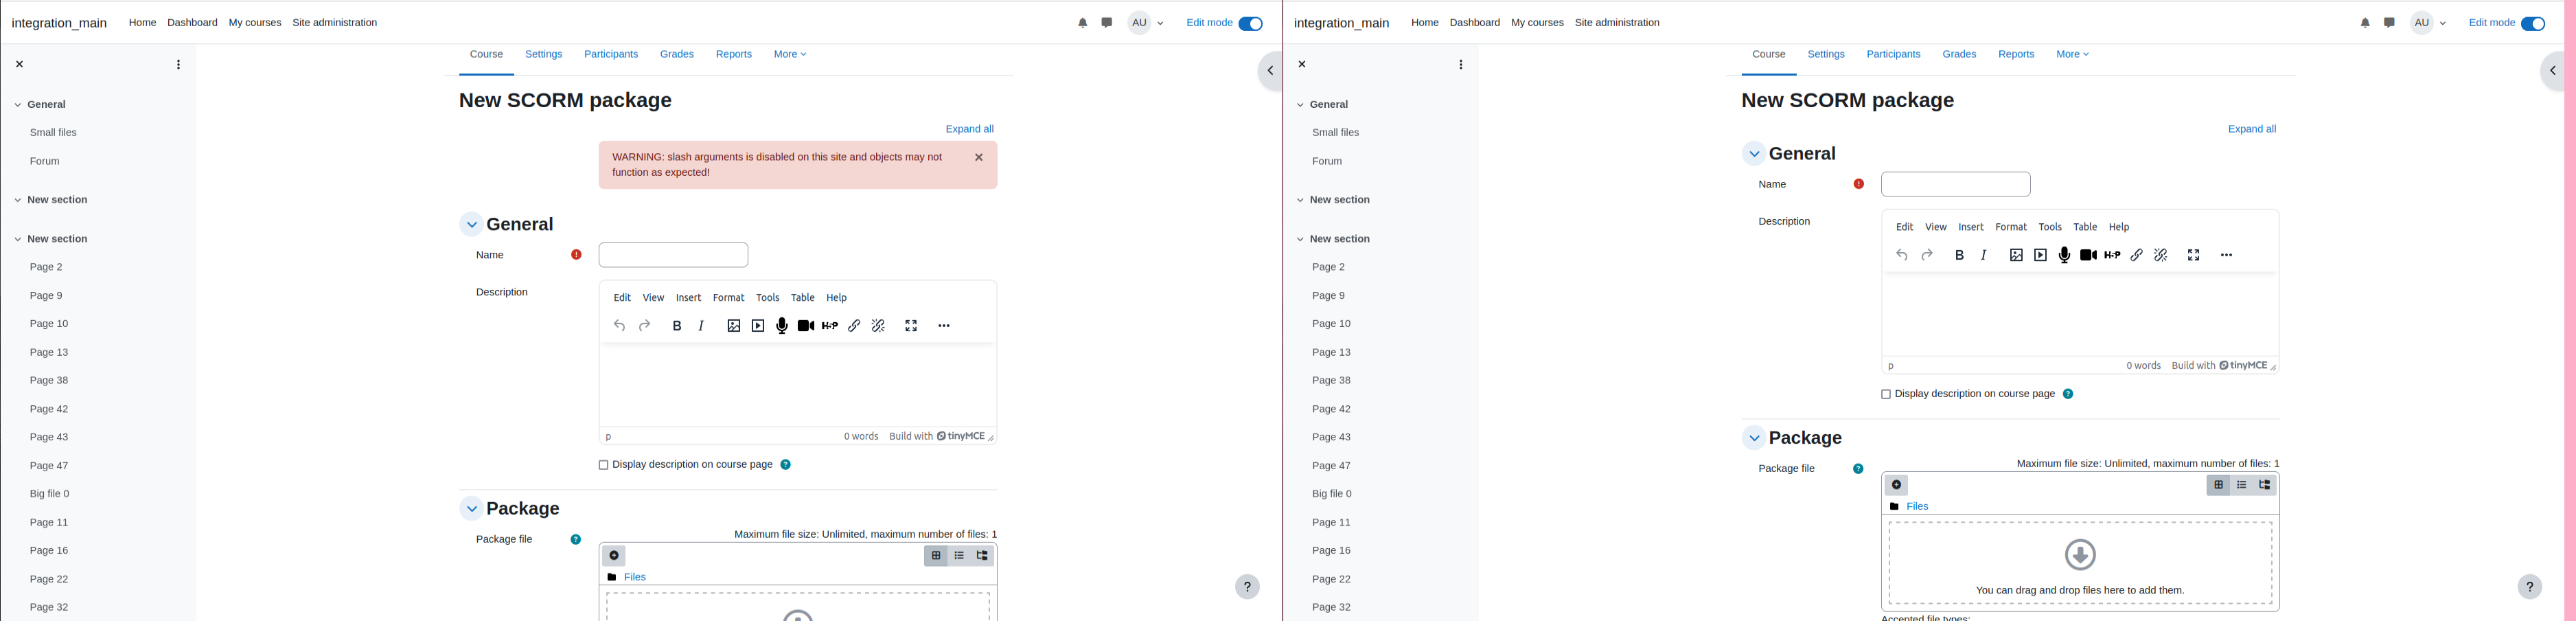Viewport: 2576px width, 621px height.
Task: Click Unlink icon in left pane editor
Action: point(879,326)
